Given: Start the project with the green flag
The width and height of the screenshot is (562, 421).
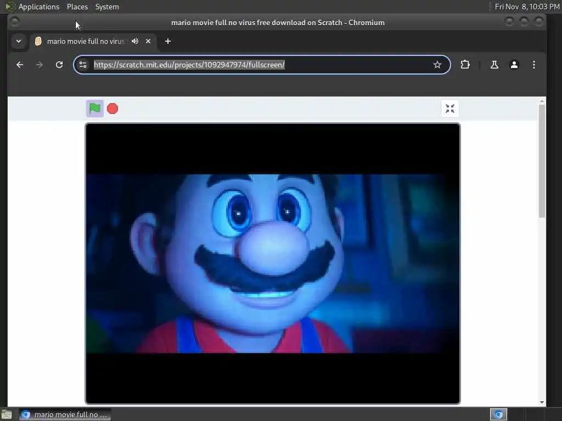Looking at the screenshot, I should (x=94, y=109).
